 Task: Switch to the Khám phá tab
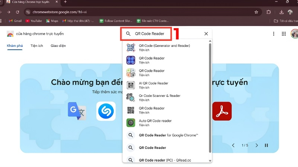(x=15, y=46)
